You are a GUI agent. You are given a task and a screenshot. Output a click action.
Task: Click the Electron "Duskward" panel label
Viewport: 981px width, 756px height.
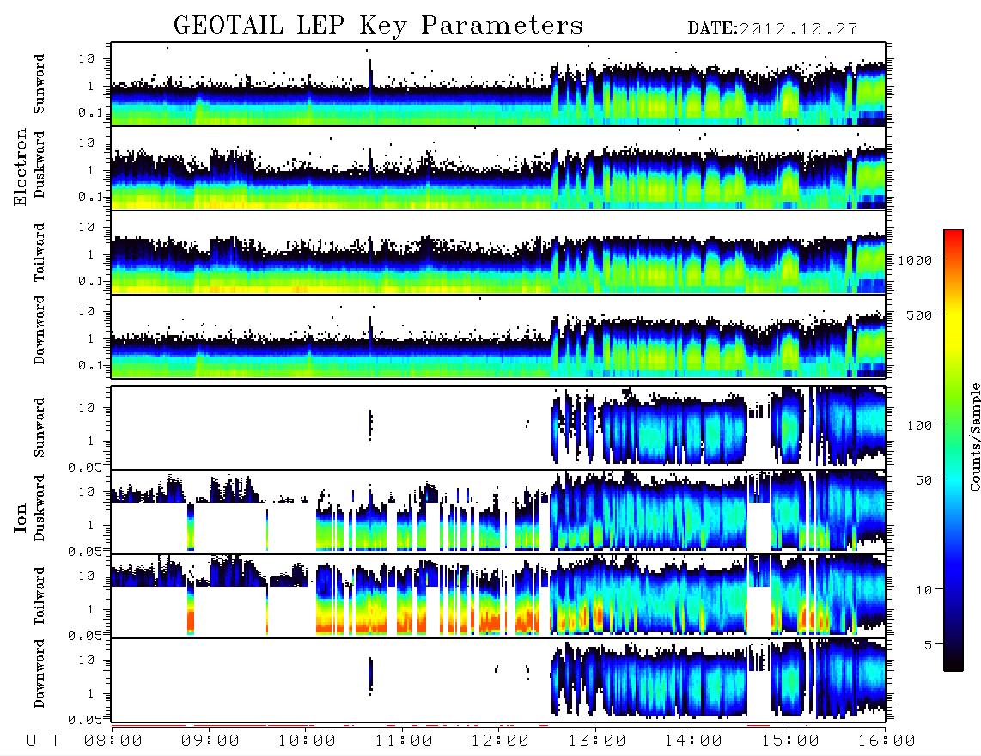[x=40, y=164]
